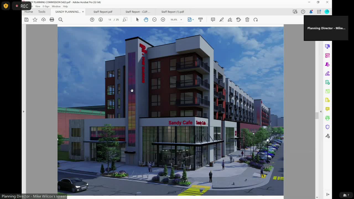Expand the fit page options dropdown

click(193, 20)
